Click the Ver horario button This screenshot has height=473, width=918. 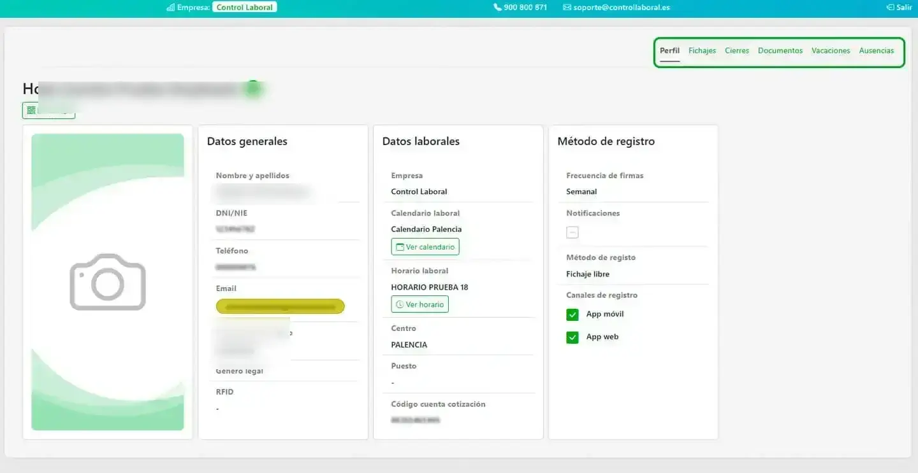pos(420,304)
